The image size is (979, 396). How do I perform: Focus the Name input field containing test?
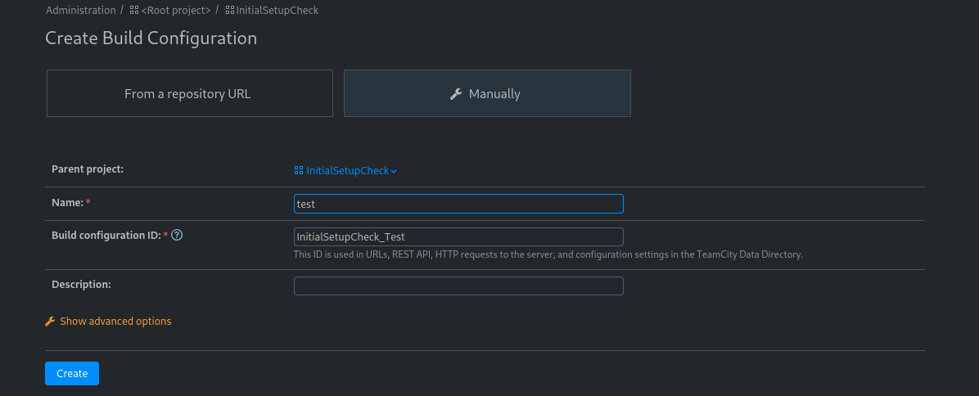(x=458, y=204)
